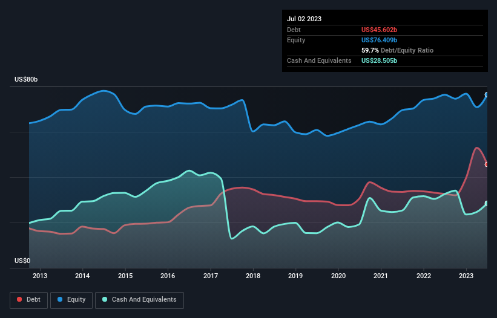Click the Debt label in tooltip
Screen dimensions: 497x318
[x=294, y=30]
